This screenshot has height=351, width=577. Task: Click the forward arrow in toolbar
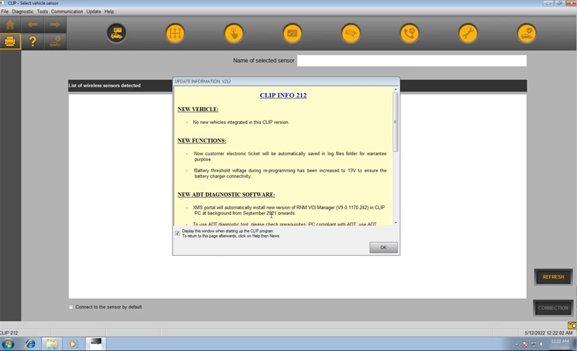click(55, 25)
